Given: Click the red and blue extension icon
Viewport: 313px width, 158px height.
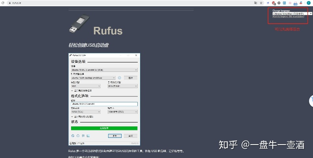Looking at the screenshot, I should [x=301, y=3].
